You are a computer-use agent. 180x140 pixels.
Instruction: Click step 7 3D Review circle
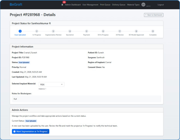(x=120, y=31)
